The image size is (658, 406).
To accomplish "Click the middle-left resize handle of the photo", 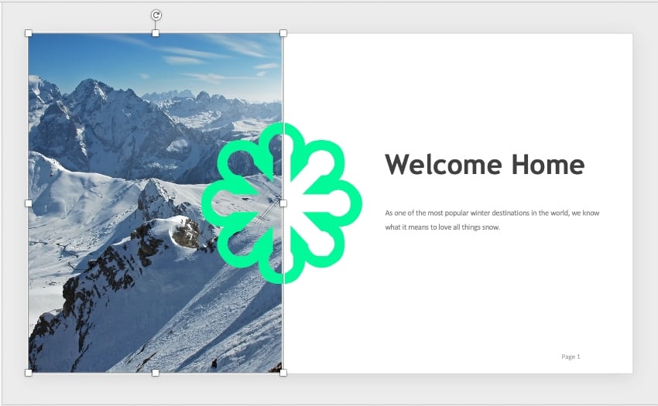I will pos(29,203).
